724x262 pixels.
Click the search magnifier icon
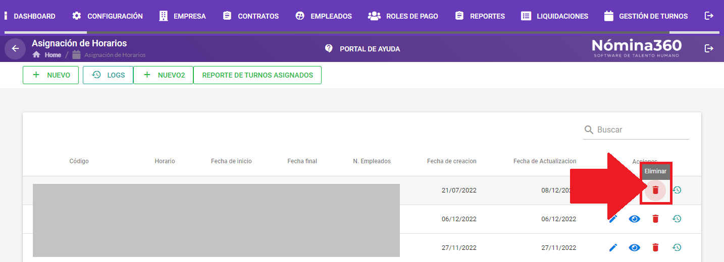(589, 130)
